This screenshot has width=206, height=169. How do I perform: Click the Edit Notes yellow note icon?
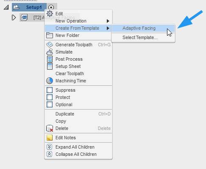point(50,138)
